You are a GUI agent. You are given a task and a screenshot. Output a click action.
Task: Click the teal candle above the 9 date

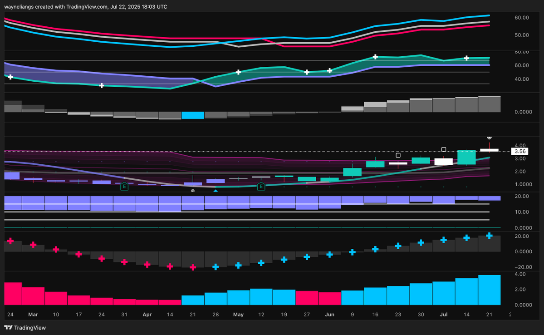pyautogui.click(x=353, y=172)
